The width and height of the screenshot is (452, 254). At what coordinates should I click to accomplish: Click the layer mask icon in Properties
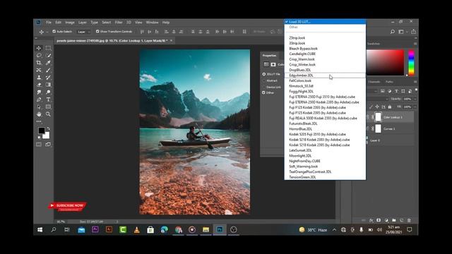pyautogui.click(x=273, y=64)
